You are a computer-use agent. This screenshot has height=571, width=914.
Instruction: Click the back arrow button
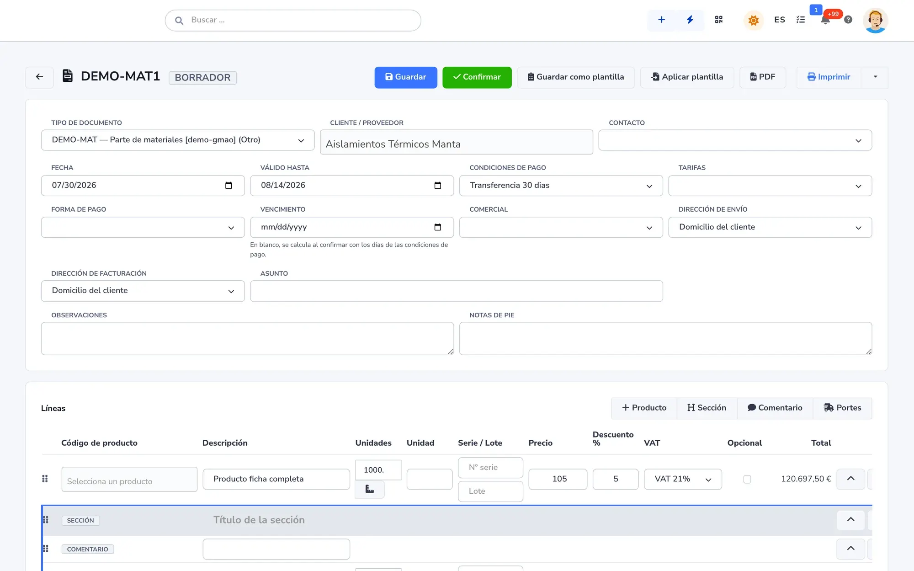click(39, 77)
